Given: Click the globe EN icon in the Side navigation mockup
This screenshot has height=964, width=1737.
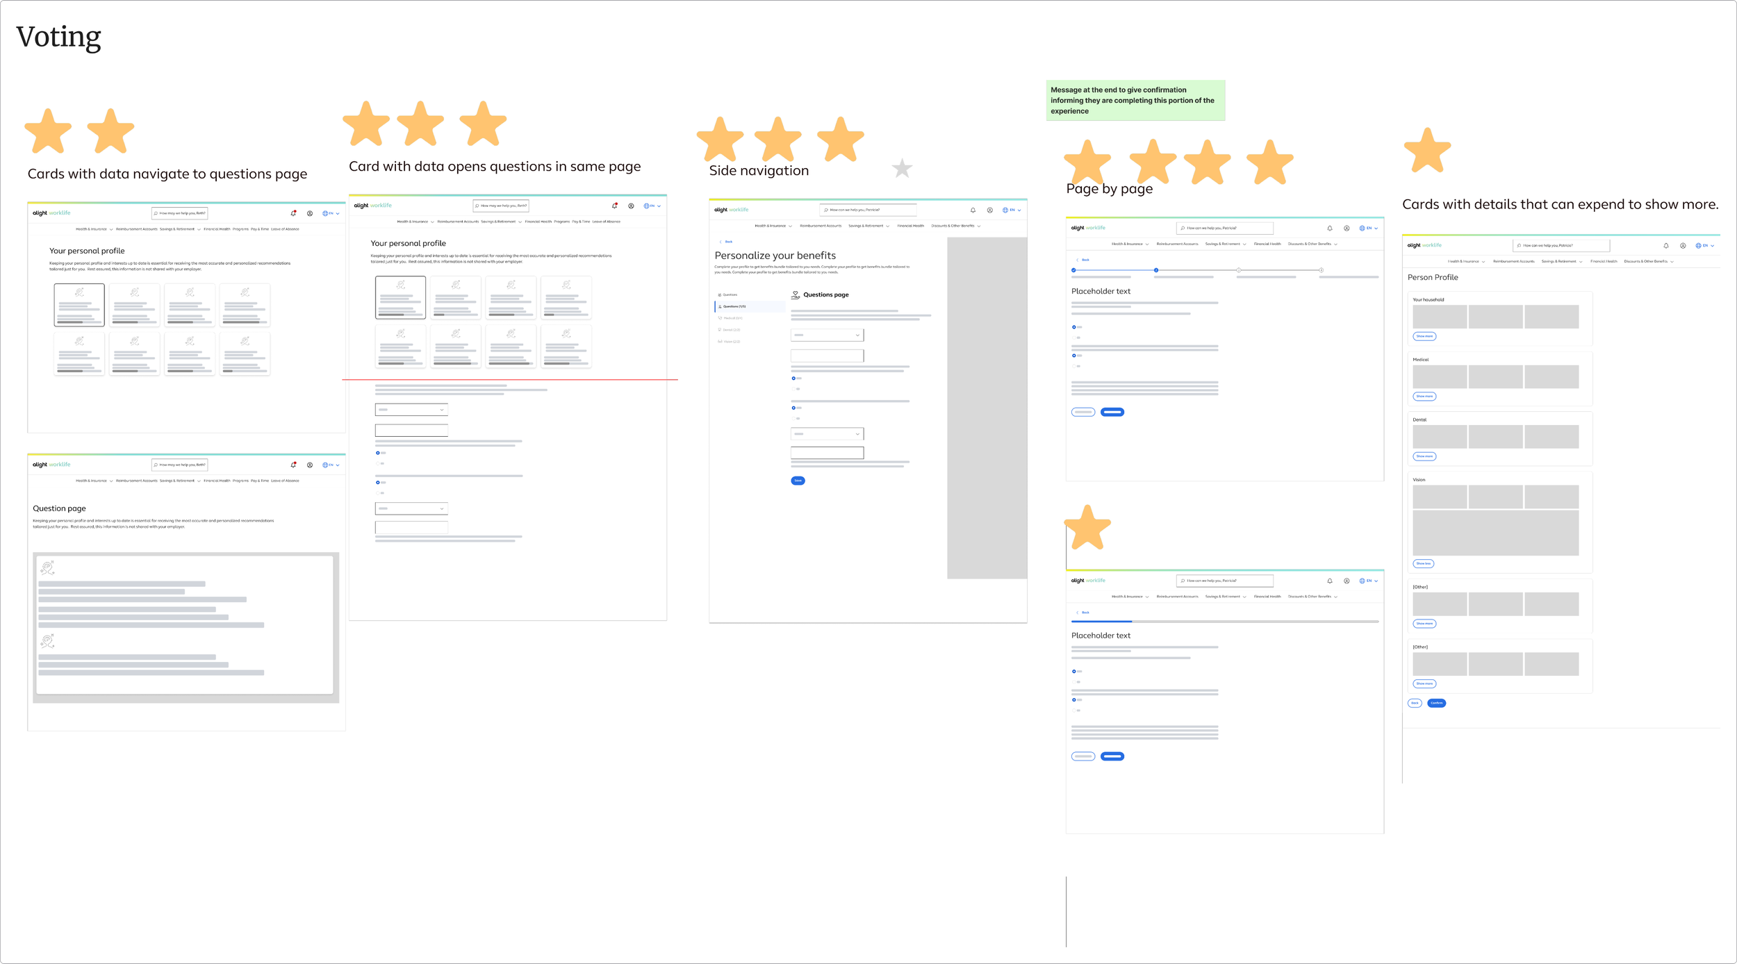Looking at the screenshot, I should tap(1005, 210).
